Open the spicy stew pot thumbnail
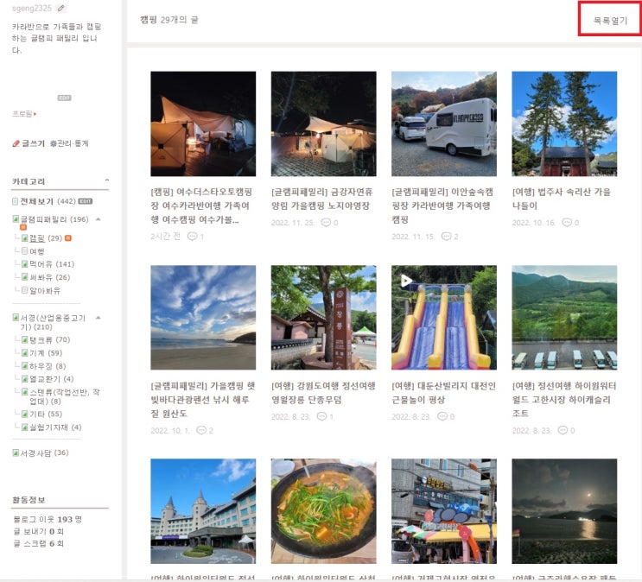 click(x=323, y=511)
